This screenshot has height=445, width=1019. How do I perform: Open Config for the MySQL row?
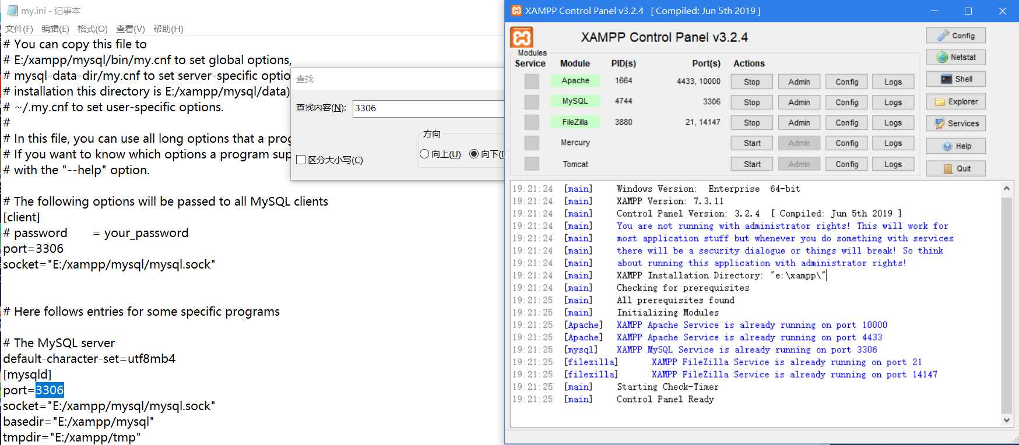847,103
